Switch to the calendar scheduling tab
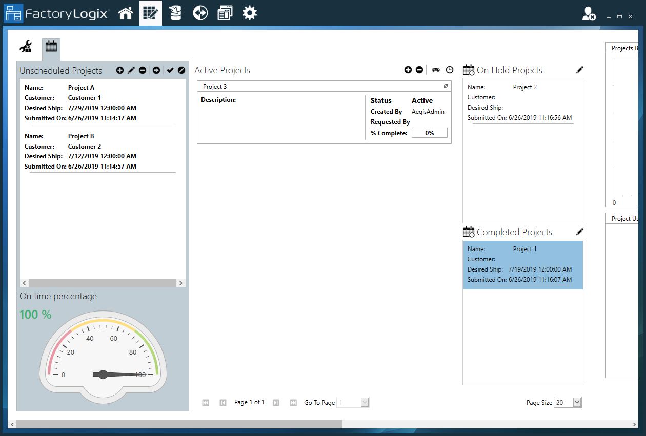This screenshot has width=646, height=436. coord(51,47)
